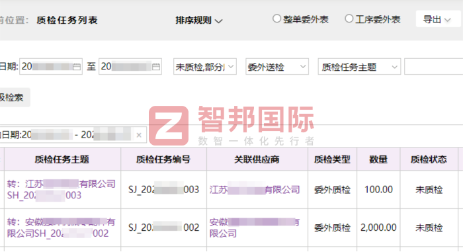Expand the 质检任务主题 search field dropdown
Viewport: 463px width, 252px height.
pos(359,66)
